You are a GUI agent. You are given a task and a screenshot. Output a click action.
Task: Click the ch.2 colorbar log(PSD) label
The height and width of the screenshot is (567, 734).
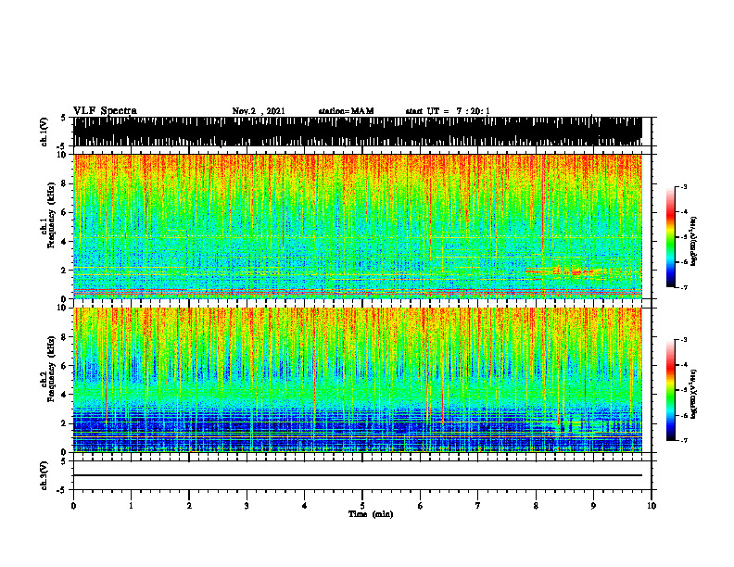[694, 394]
